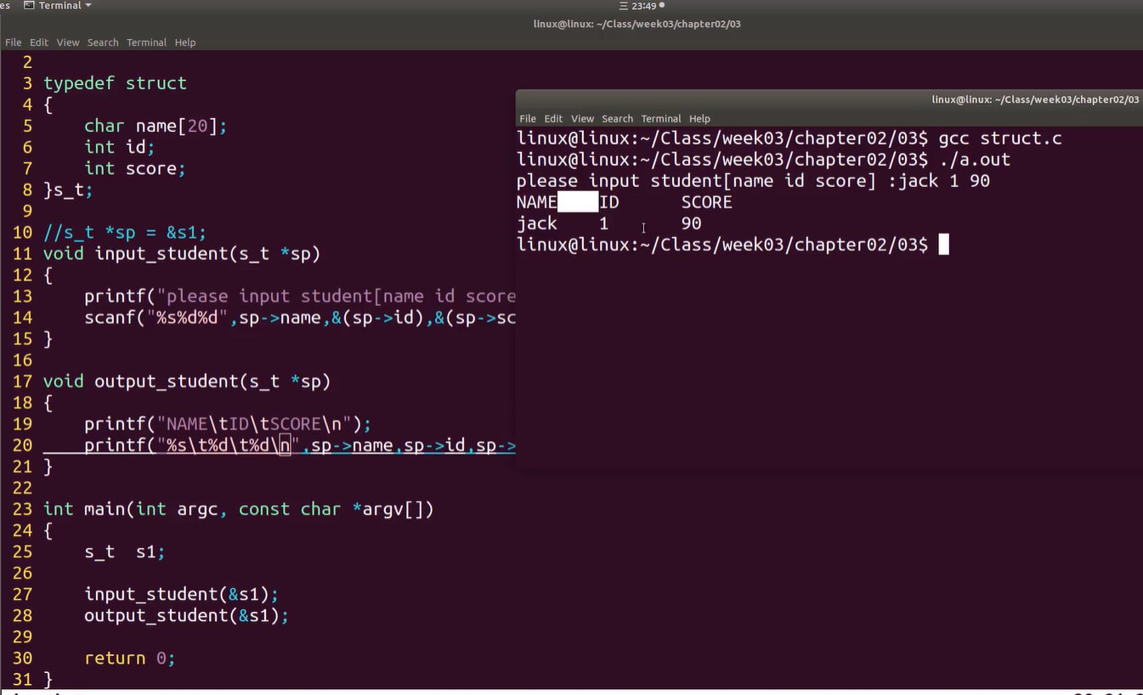
Task: Click the scanf line in the code
Action: (x=300, y=318)
